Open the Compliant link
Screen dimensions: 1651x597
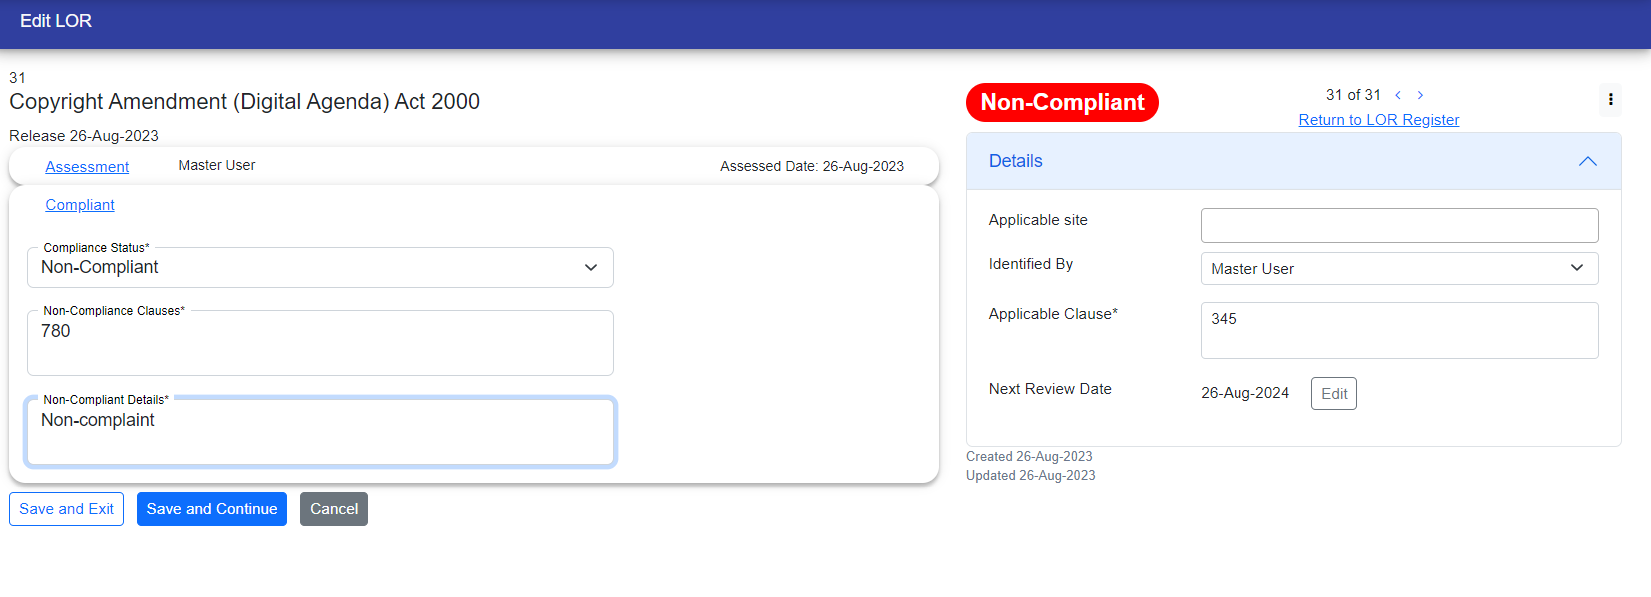click(80, 205)
